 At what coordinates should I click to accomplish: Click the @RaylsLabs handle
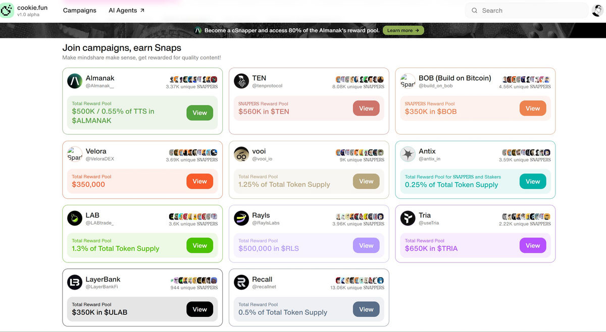[266, 223]
